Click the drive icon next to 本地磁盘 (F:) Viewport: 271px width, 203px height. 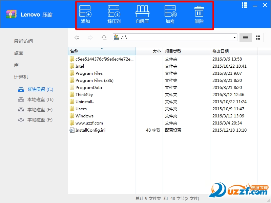[21, 120]
